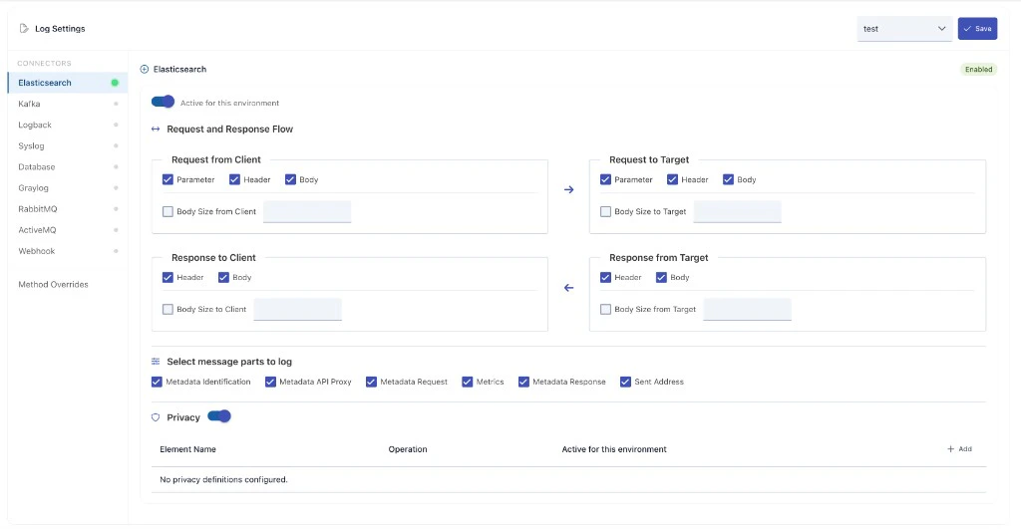Add a new privacy definition

click(959, 449)
